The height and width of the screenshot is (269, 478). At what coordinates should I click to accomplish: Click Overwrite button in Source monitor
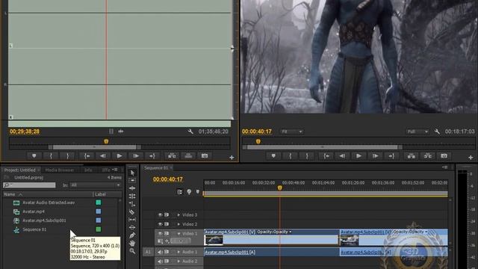point(188,156)
